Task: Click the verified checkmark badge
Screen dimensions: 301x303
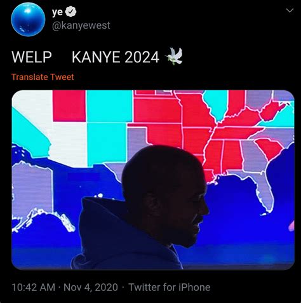Action: pos(70,11)
